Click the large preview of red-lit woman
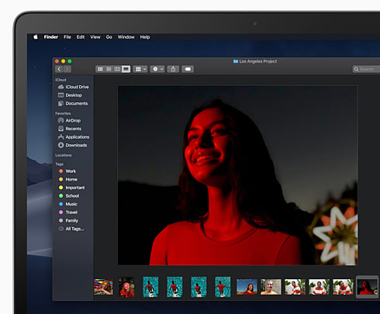The image size is (380, 314). (x=238, y=175)
